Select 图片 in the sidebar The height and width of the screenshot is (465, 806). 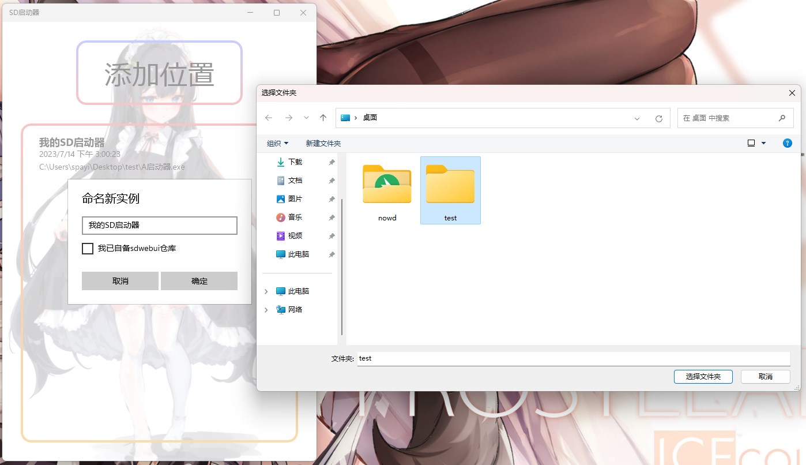click(x=295, y=199)
